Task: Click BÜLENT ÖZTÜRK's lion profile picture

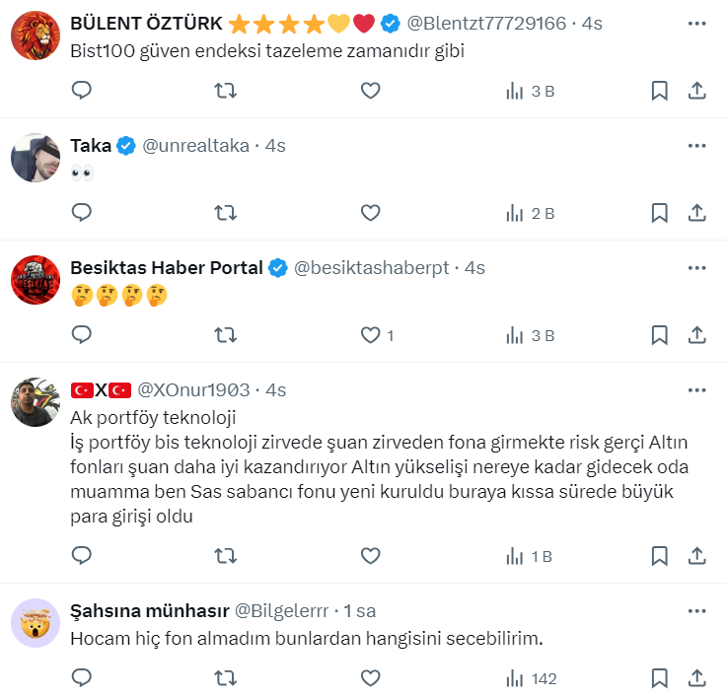Action: tap(36, 35)
